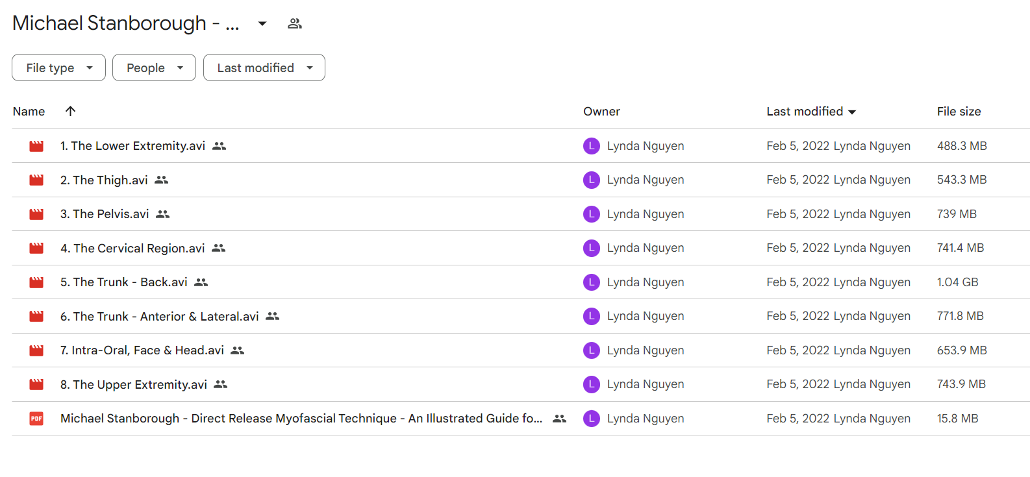Click shared icon beside 6. The Trunk - Anterior & Lateral.avi
The height and width of the screenshot is (477, 1030).
click(273, 316)
